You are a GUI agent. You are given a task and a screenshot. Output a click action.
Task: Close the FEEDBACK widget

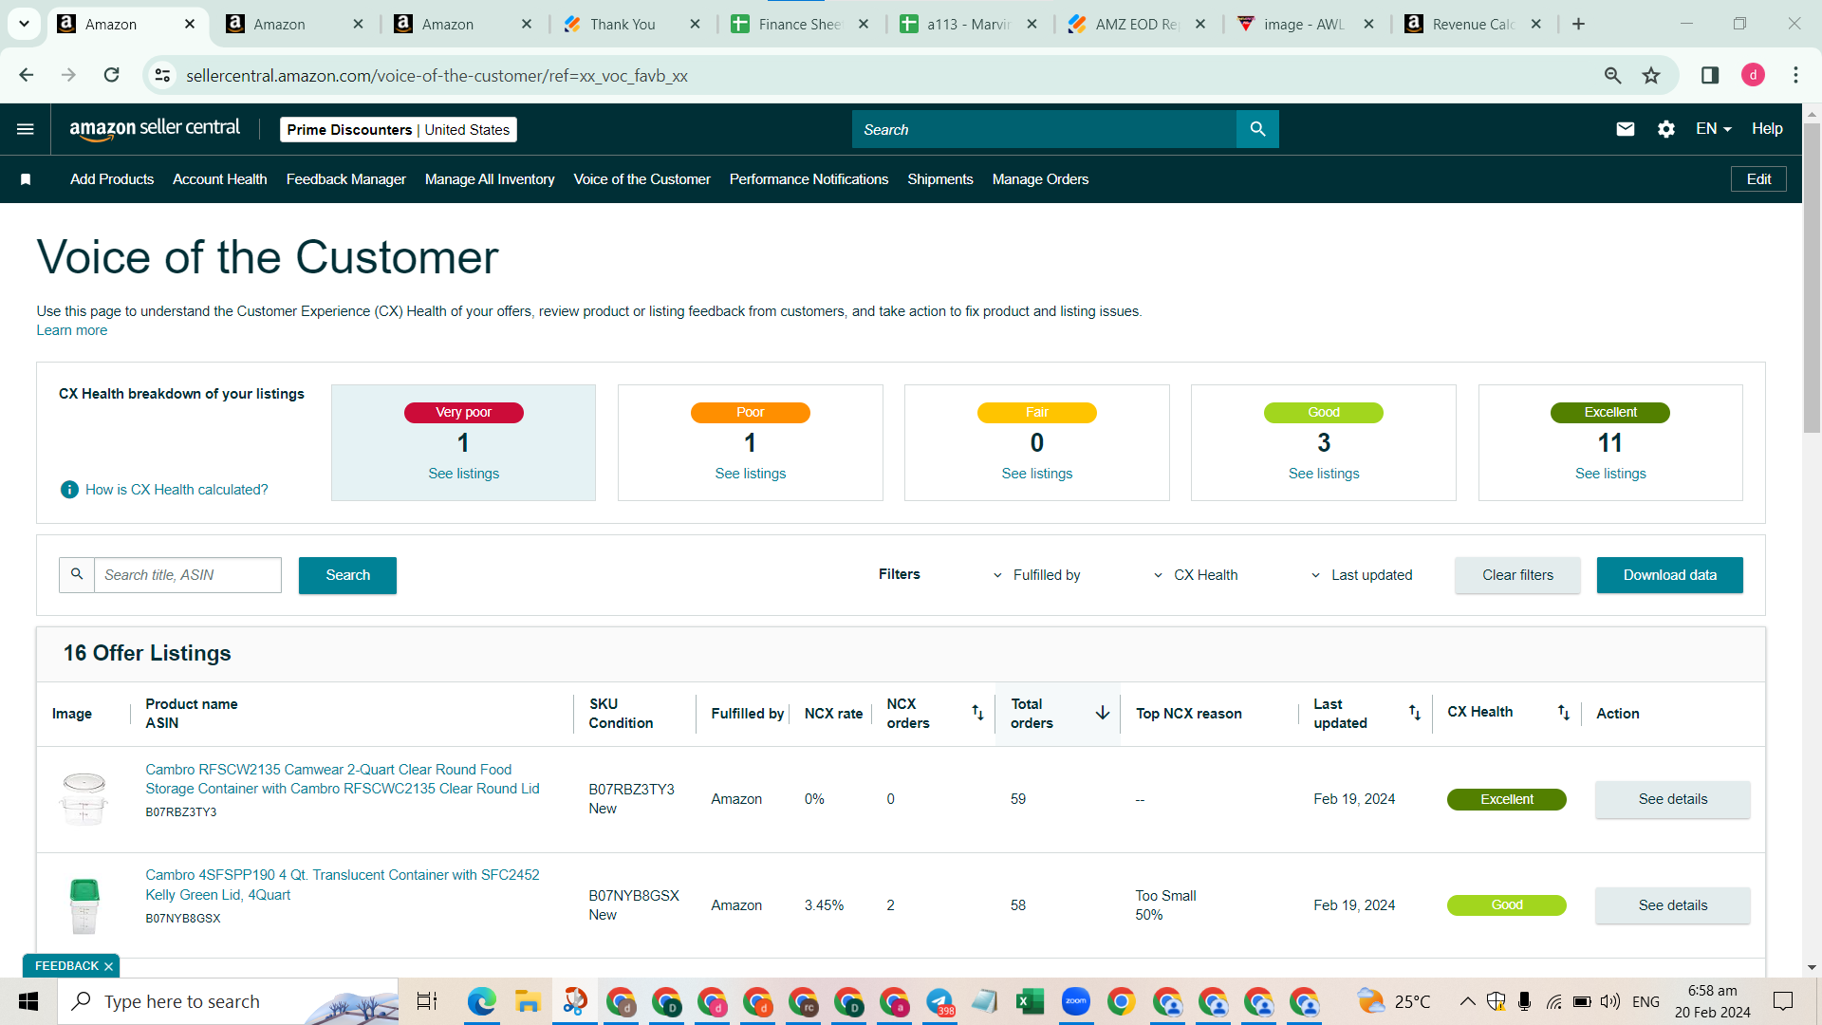coord(108,966)
